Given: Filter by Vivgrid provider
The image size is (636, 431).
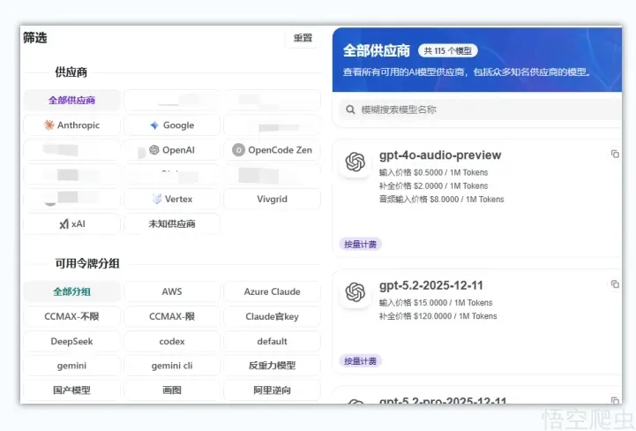Looking at the screenshot, I should coord(273,199).
